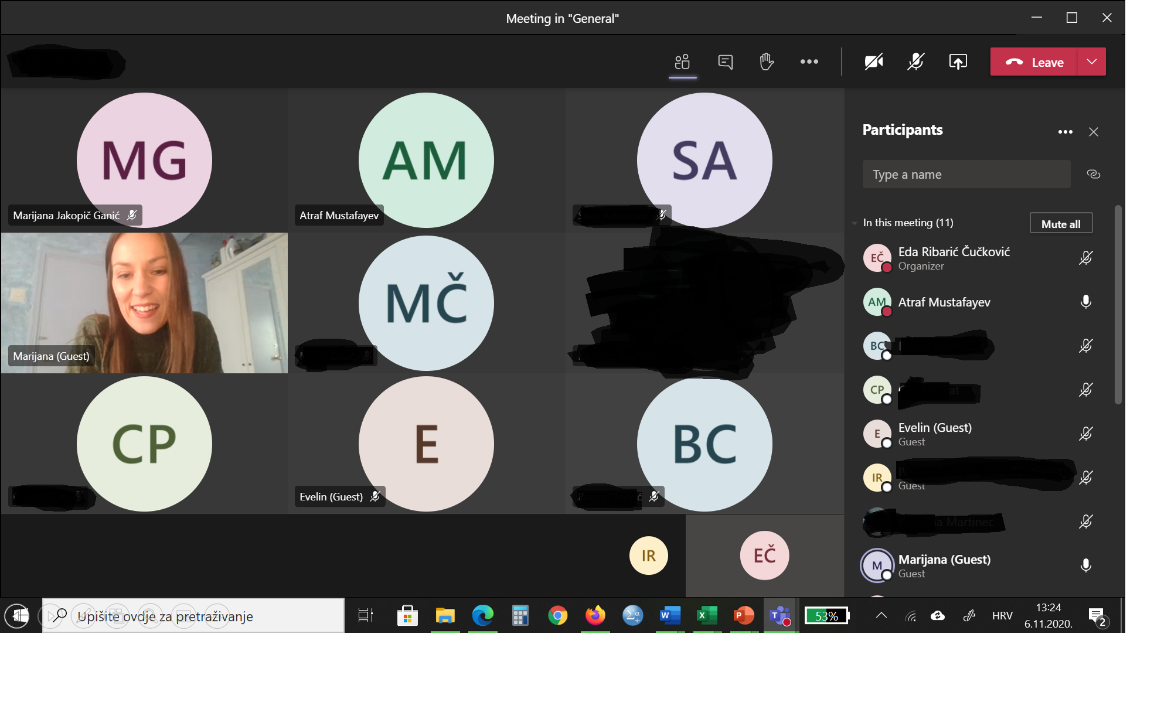Click the copy join link icon
The image size is (1171, 709).
[1093, 174]
